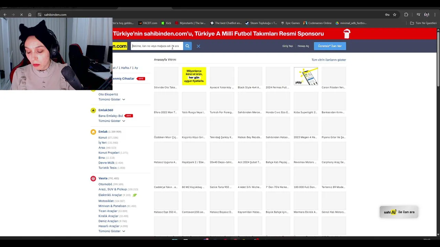Click the 1 Hafta filter link
The image size is (440, 247).
coord(123,68)
